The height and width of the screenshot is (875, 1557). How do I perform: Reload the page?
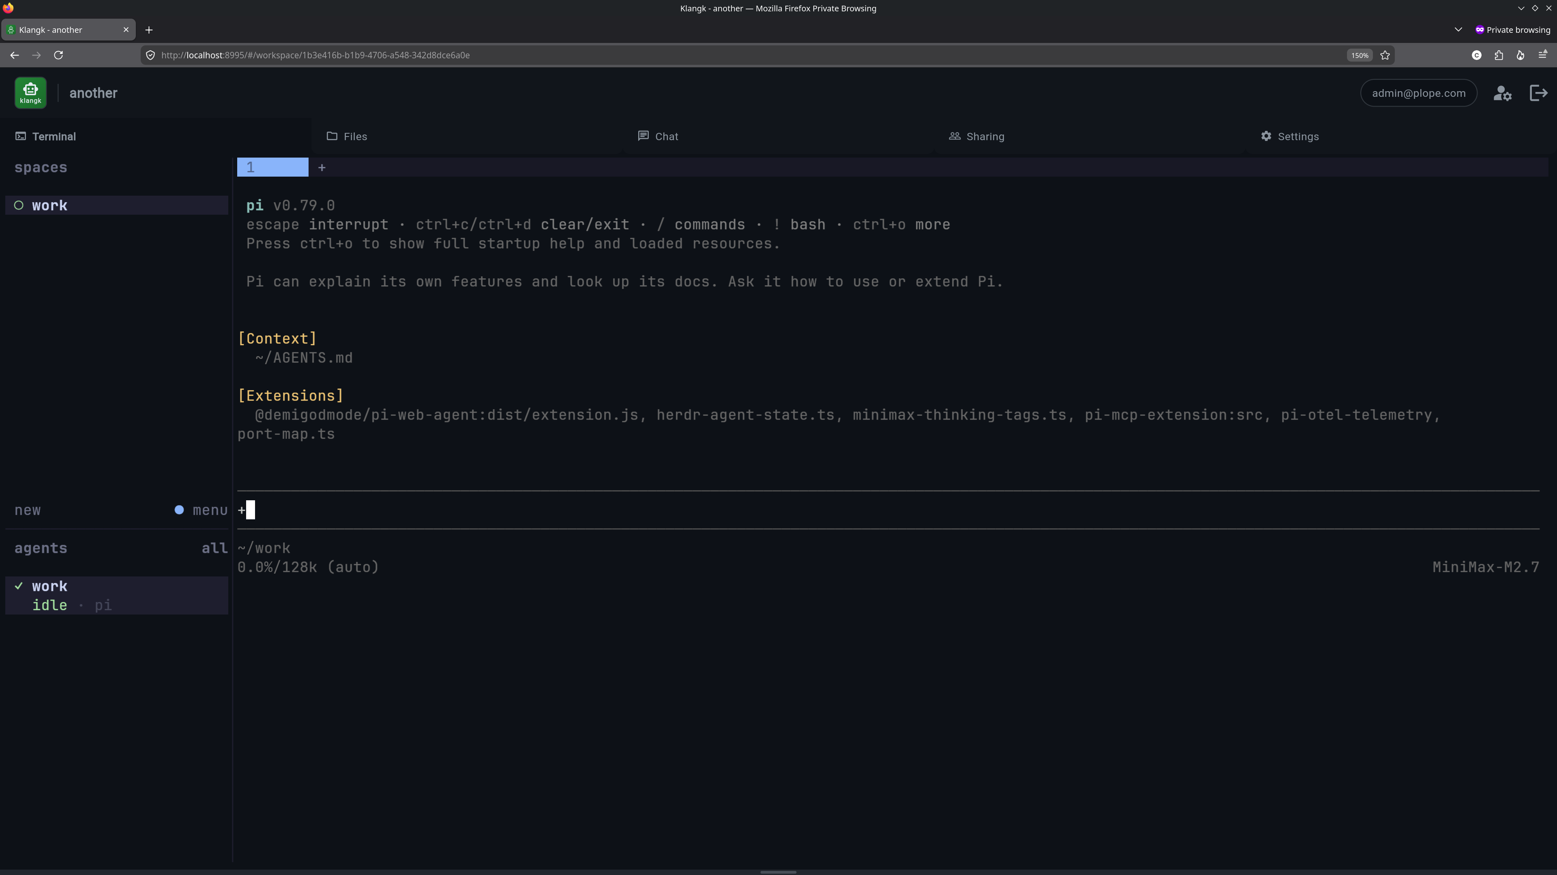point(59,55)
